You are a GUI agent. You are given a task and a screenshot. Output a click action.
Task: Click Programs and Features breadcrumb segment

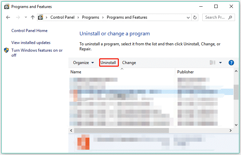pyautogui.click(x=127, y=17)
